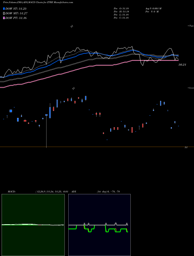The image size is (194, 256).
Task: Select the 'DOW MT: 51.27' legend label
Action: click(16, 14)
